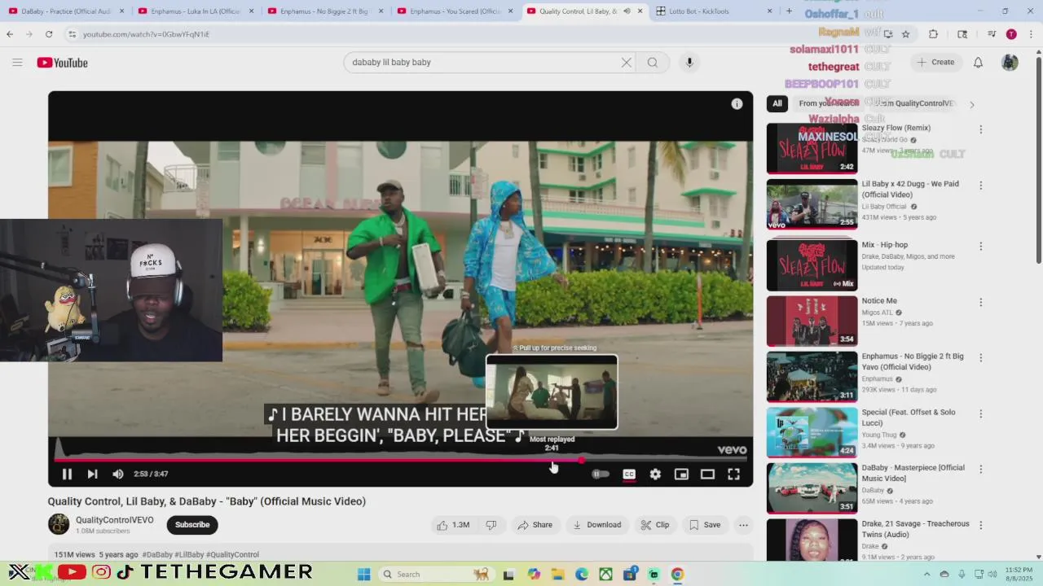Reload the current page
1043x586 pixels.
pos(49,34)
